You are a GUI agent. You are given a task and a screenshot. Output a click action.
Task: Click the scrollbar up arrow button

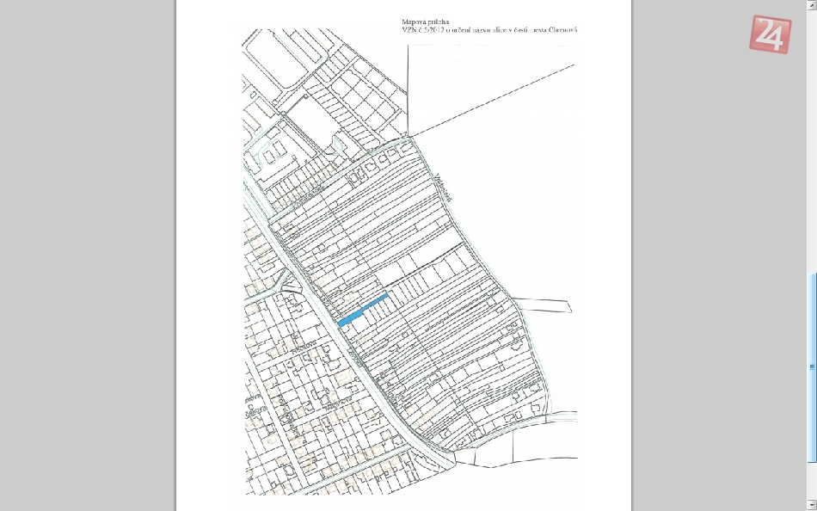[812, 5]
